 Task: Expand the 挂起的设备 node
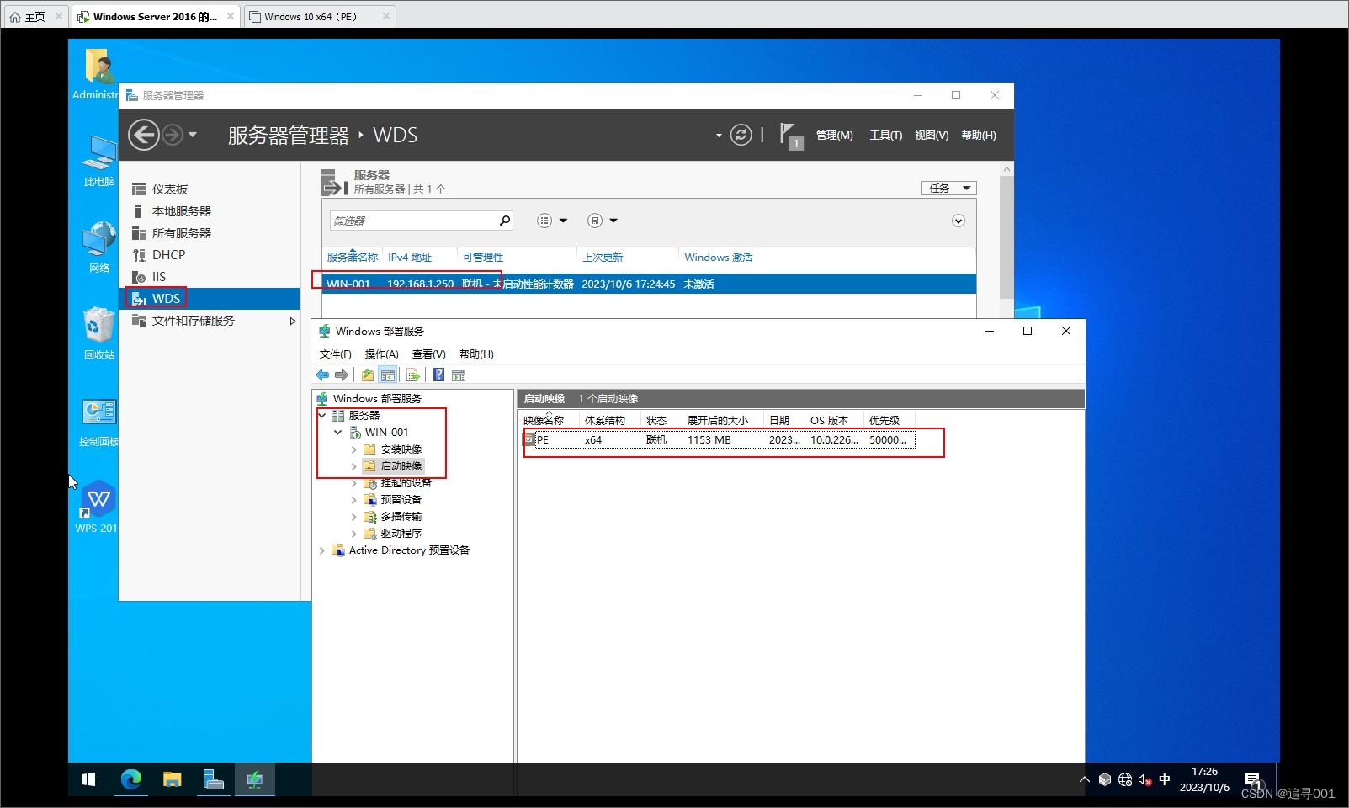(354, 483)
